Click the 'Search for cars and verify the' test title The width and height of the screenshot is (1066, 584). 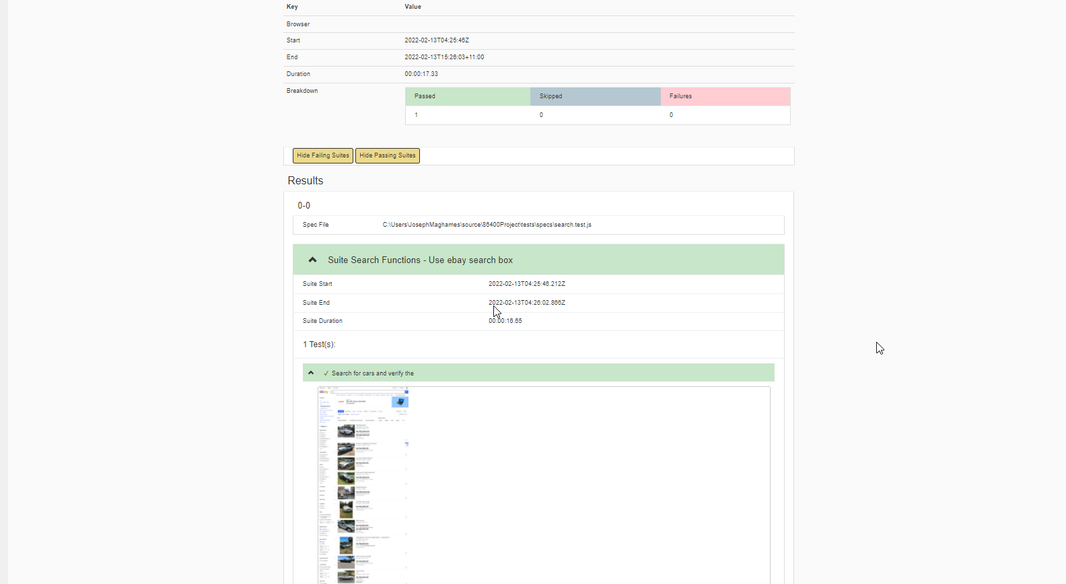click(373, 373)
